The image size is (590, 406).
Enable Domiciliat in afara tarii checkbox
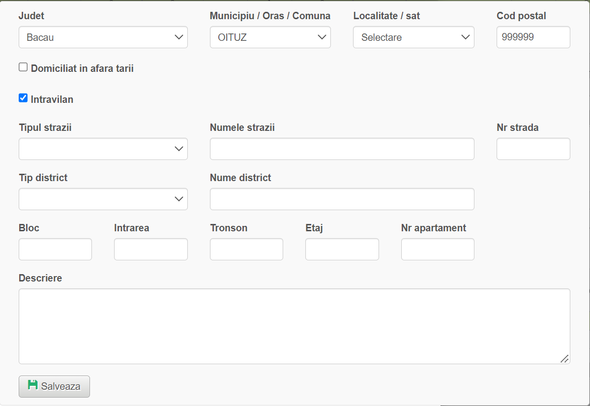point(23,67)
